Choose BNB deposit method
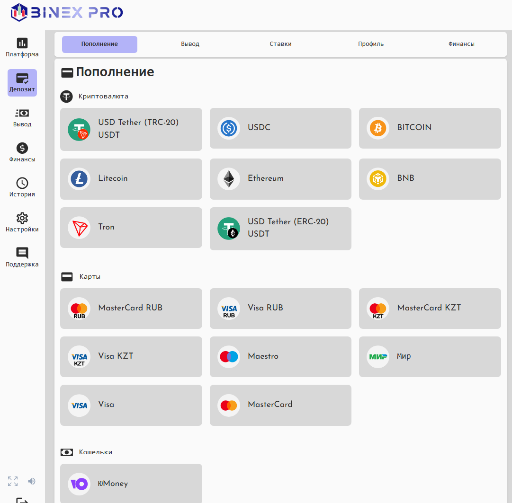Screen dimensions: 512x503 [430, 179]
